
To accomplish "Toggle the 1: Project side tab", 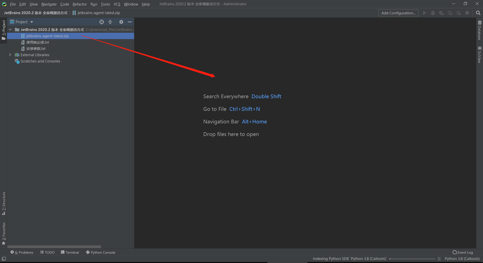I will pos(4,30).
